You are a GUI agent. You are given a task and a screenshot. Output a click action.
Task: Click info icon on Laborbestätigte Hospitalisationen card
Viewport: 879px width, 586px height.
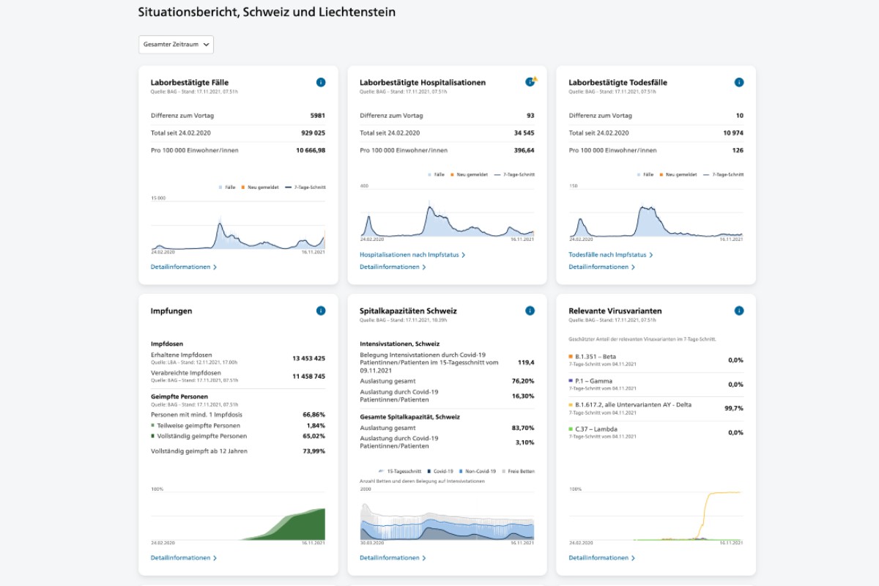(x=530, y=82)
